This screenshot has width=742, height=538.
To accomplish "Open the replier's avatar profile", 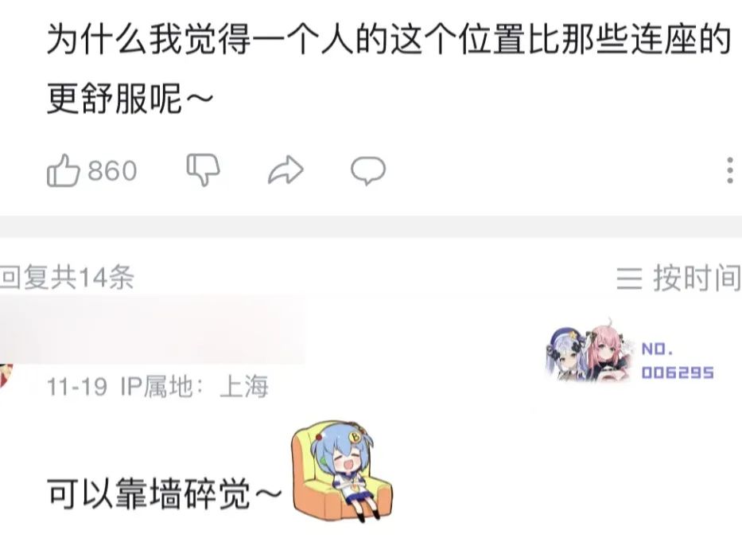I will click(x=6, y=374).
